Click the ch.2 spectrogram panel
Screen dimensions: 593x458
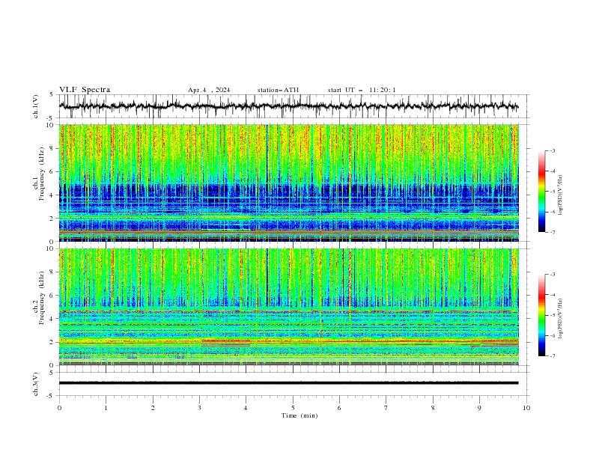[x=289, y=307]
